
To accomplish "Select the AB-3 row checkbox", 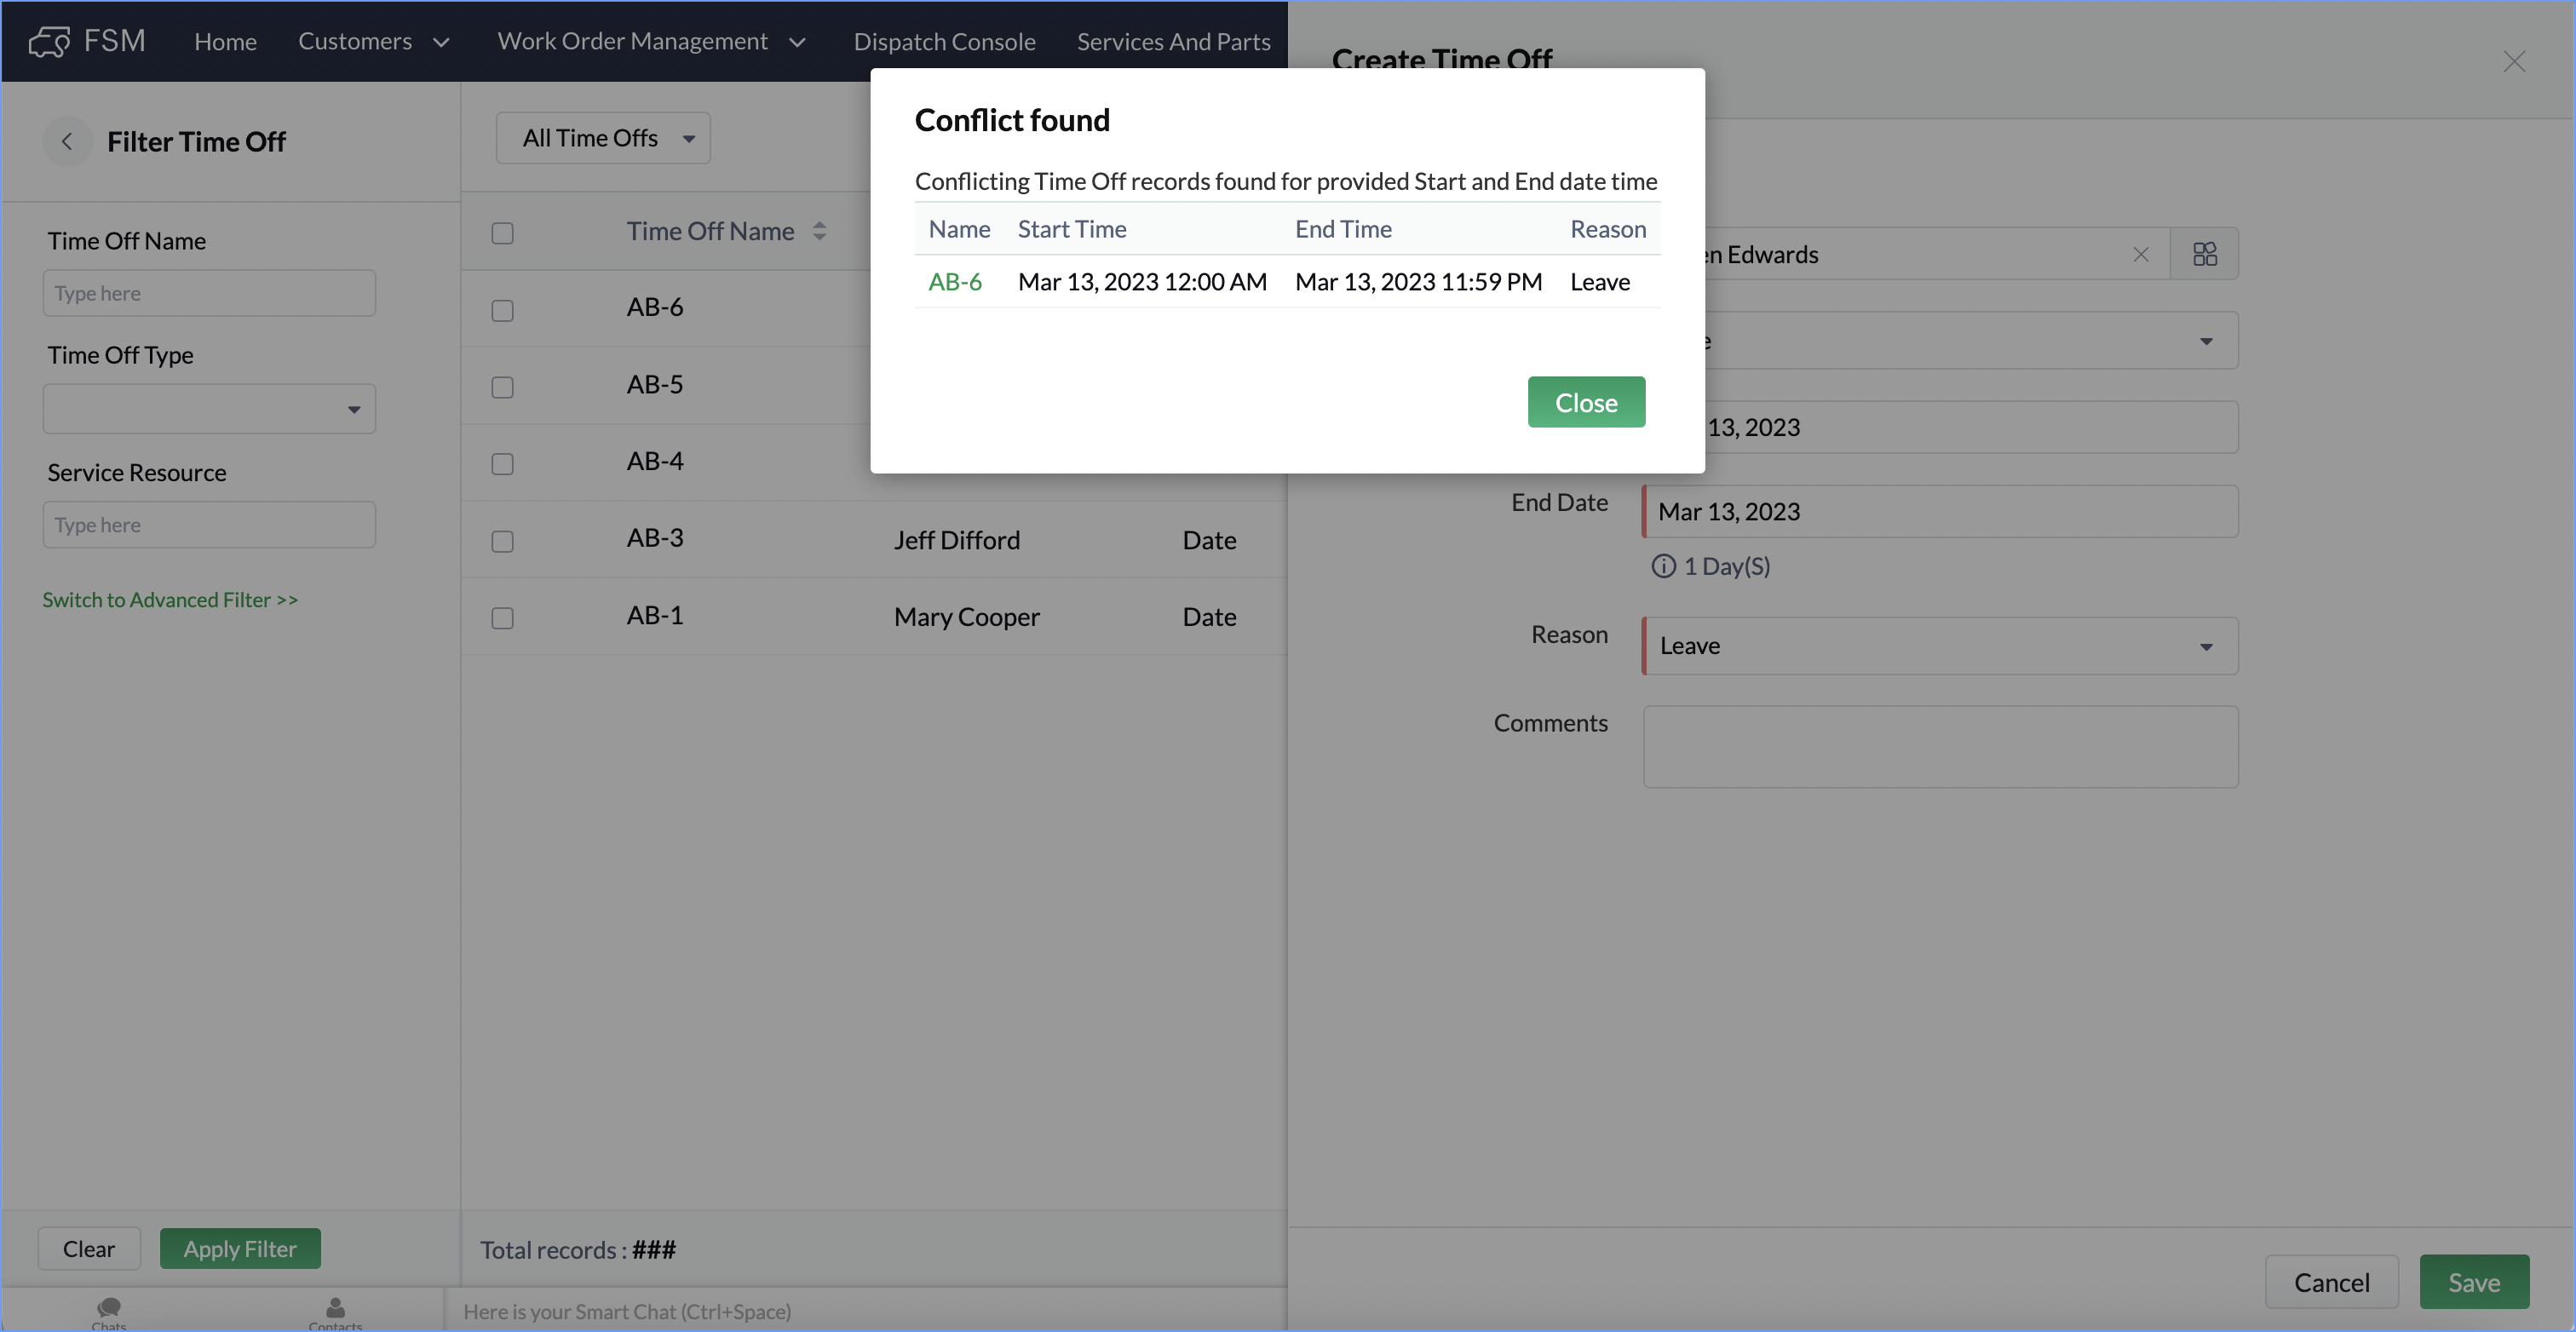I will pyautogui.click(x=502, y=541).
